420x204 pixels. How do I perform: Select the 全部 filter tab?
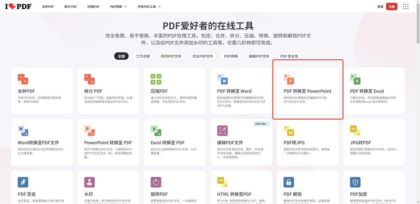click(121, 56)
